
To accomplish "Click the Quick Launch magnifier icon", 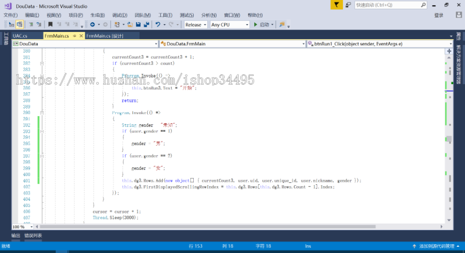I will coord(423,5).
